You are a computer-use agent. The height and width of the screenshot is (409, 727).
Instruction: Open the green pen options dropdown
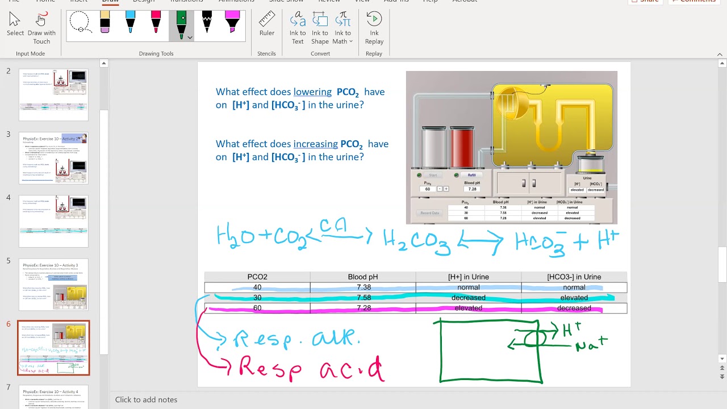[x=189, y=38]
